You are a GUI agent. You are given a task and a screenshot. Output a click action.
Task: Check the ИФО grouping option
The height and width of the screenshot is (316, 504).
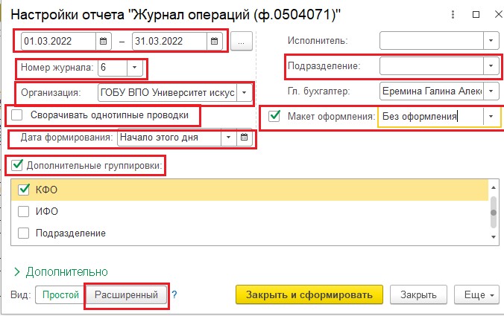point(23,211)
